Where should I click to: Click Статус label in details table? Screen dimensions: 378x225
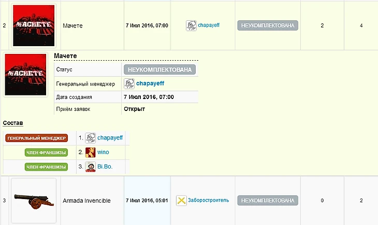(x=64, y=69)
